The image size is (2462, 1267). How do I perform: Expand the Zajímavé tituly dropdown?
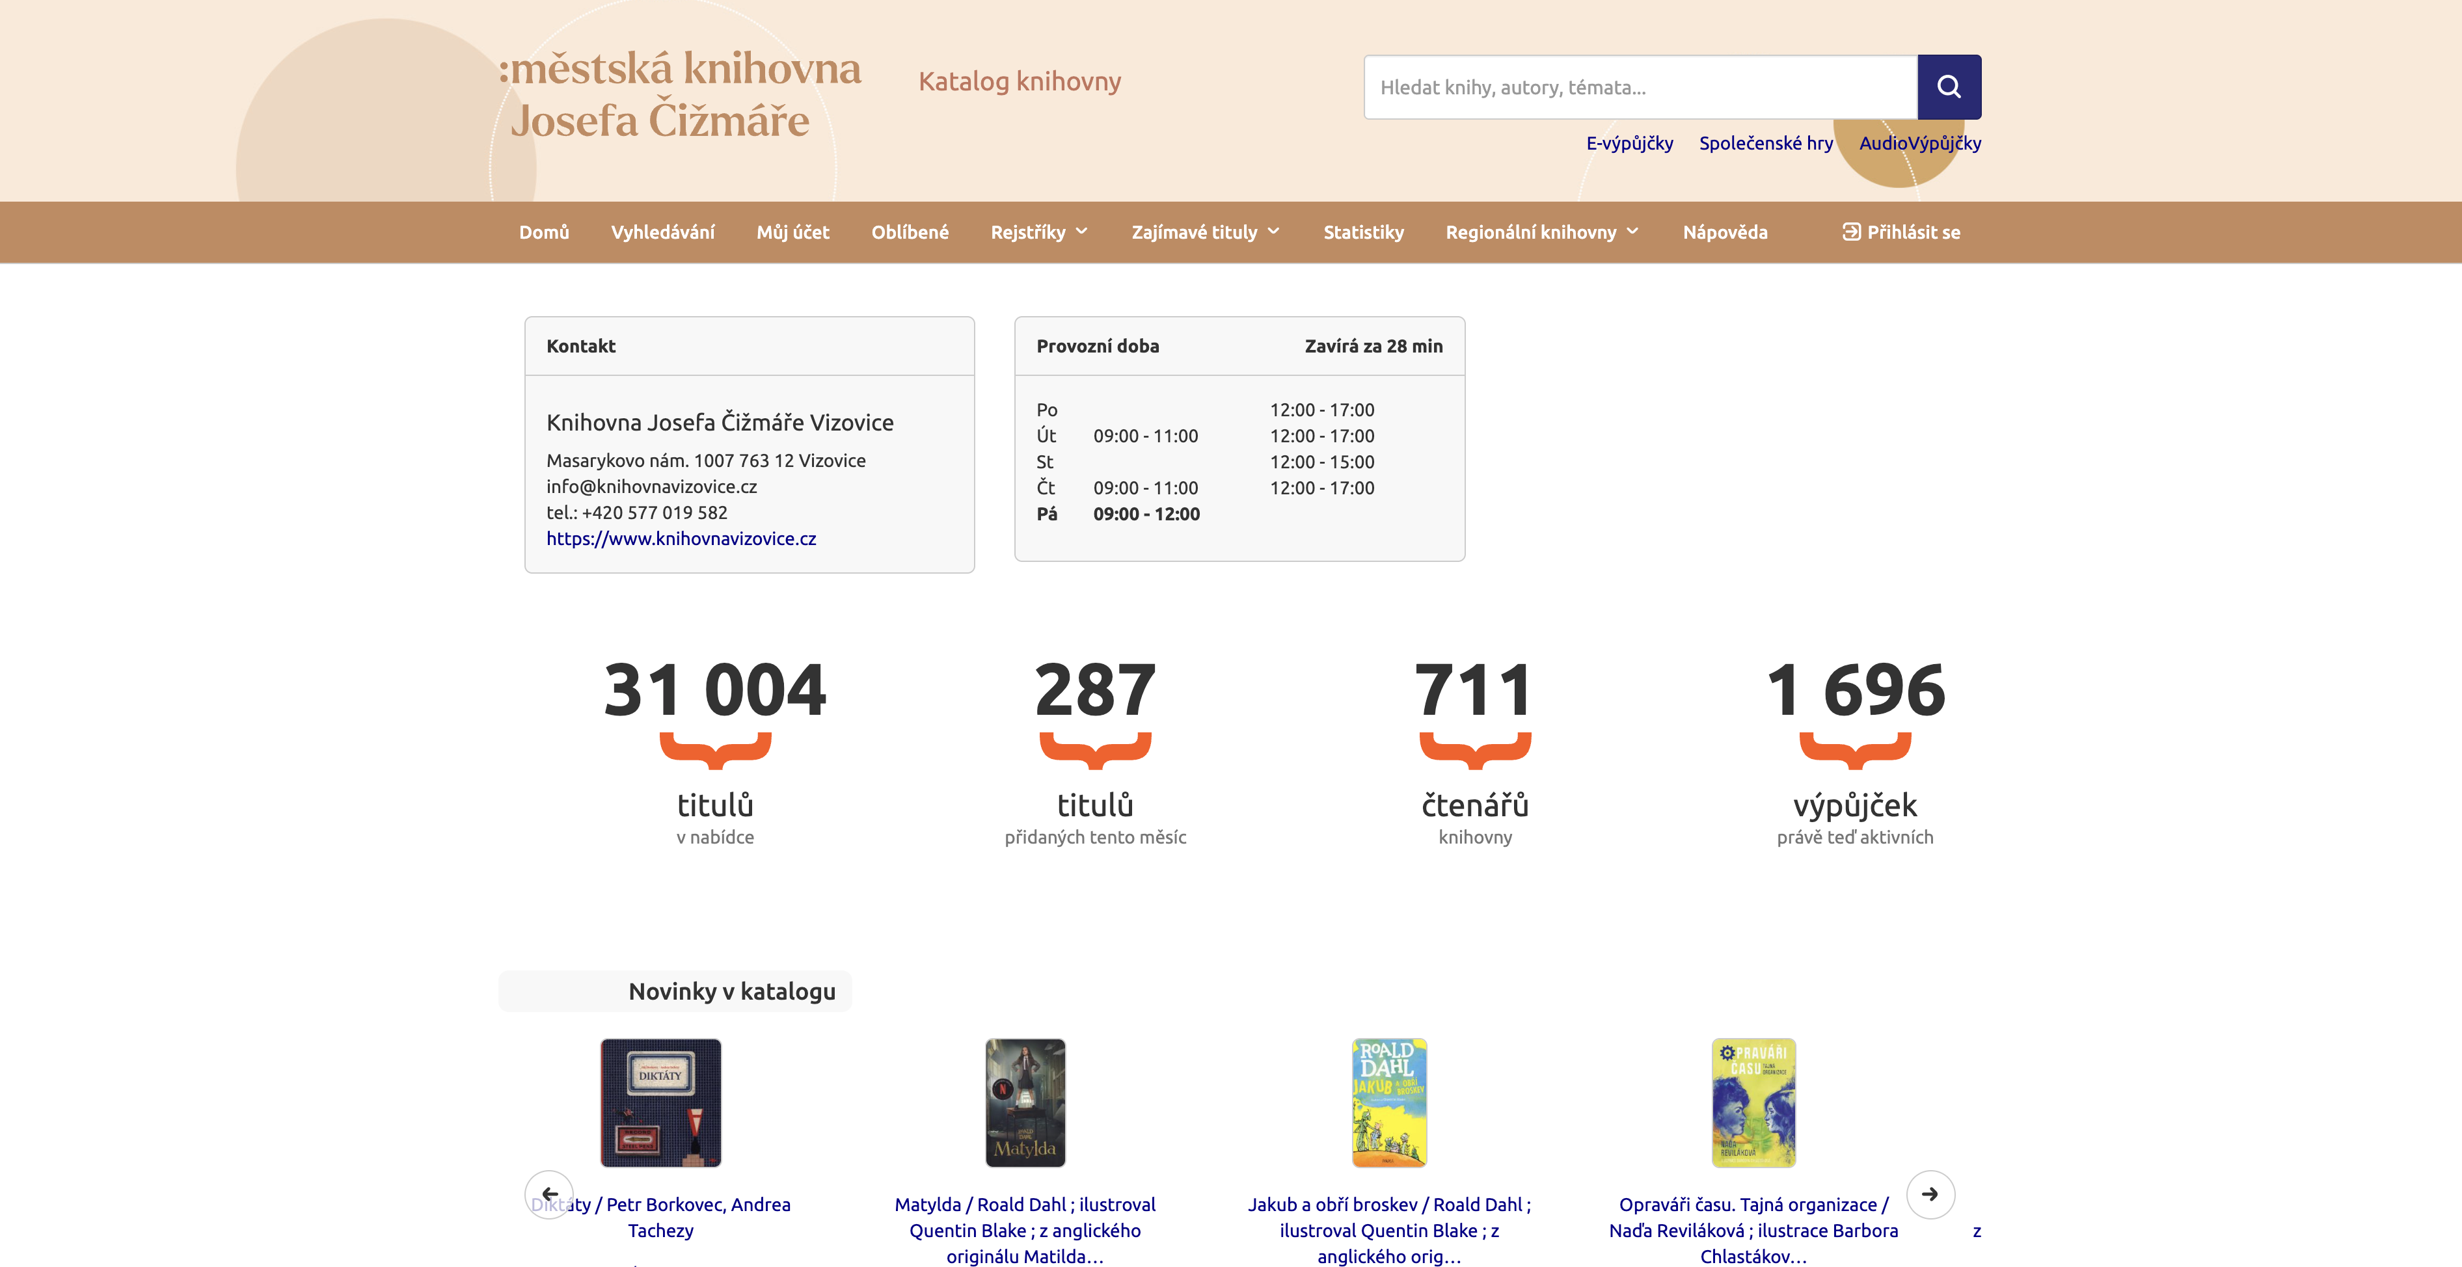point(1206,232)
